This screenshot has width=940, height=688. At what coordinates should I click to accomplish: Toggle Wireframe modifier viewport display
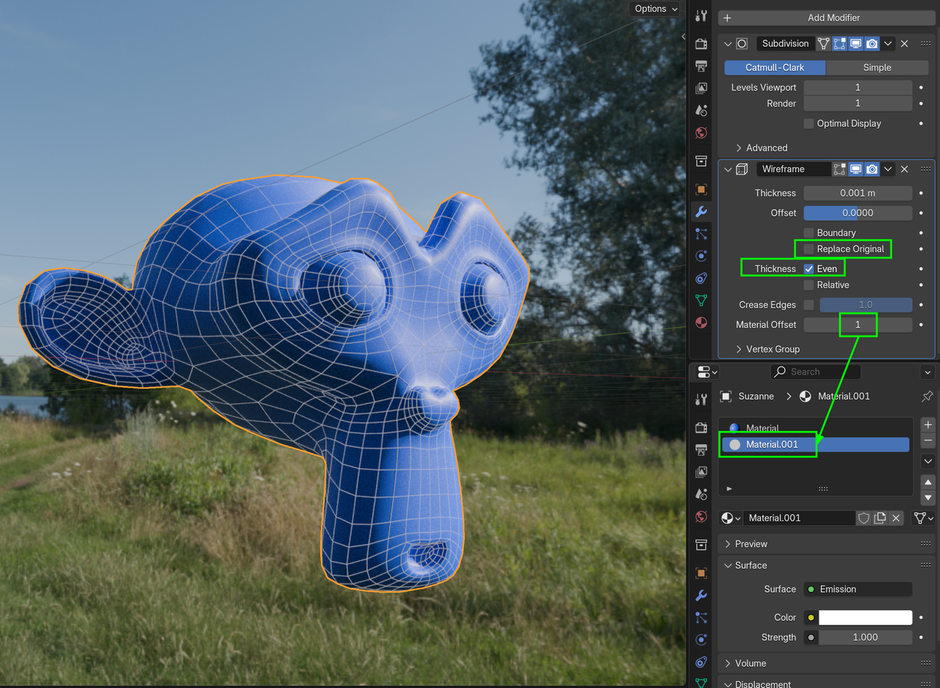(x=856, y=169)
